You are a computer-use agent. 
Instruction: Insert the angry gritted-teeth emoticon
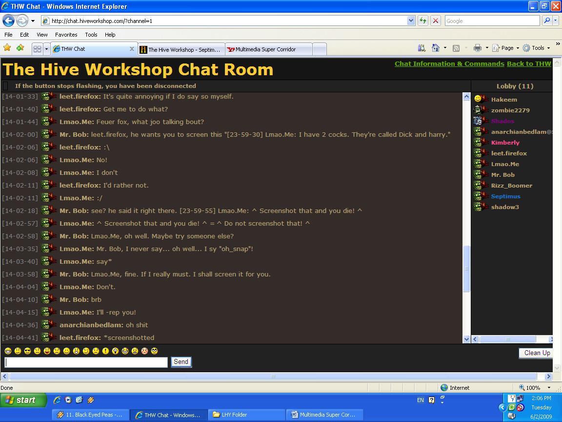pyautogui.click(x=135, y=351)
